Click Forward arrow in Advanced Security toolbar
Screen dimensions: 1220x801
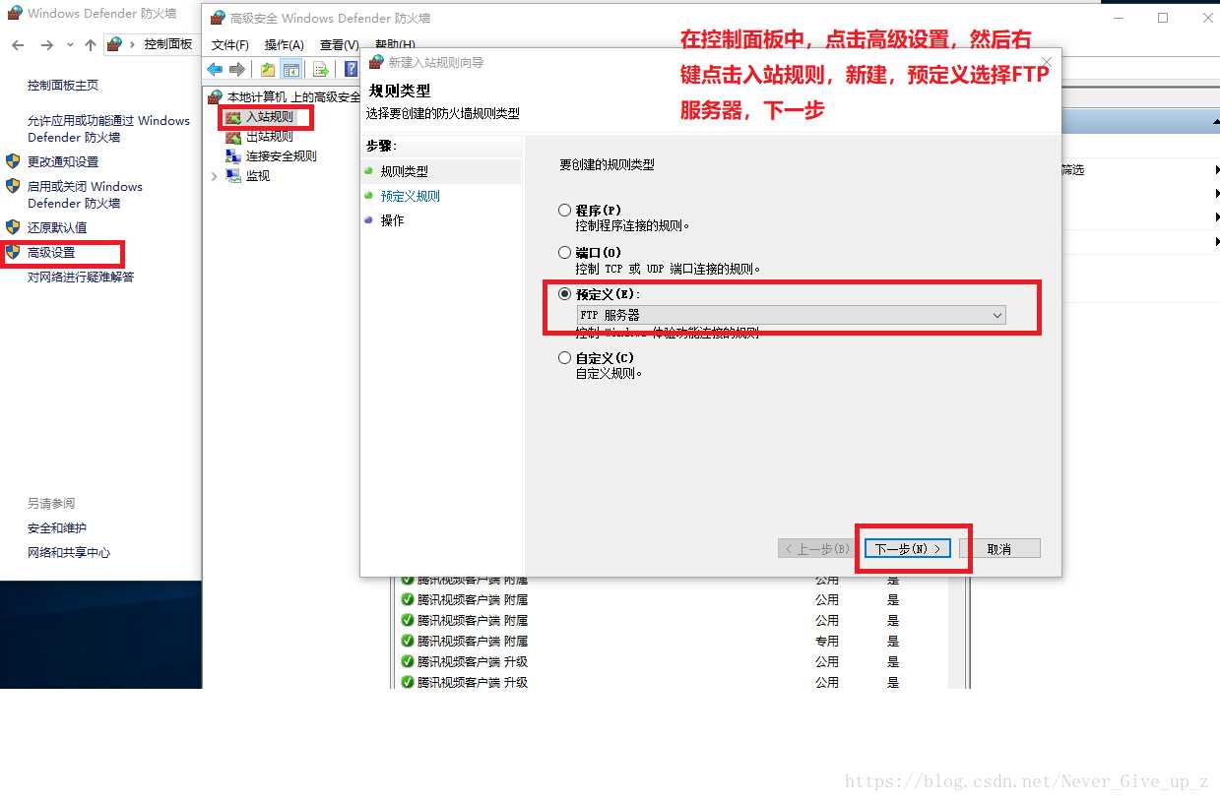tap(236, 69)
